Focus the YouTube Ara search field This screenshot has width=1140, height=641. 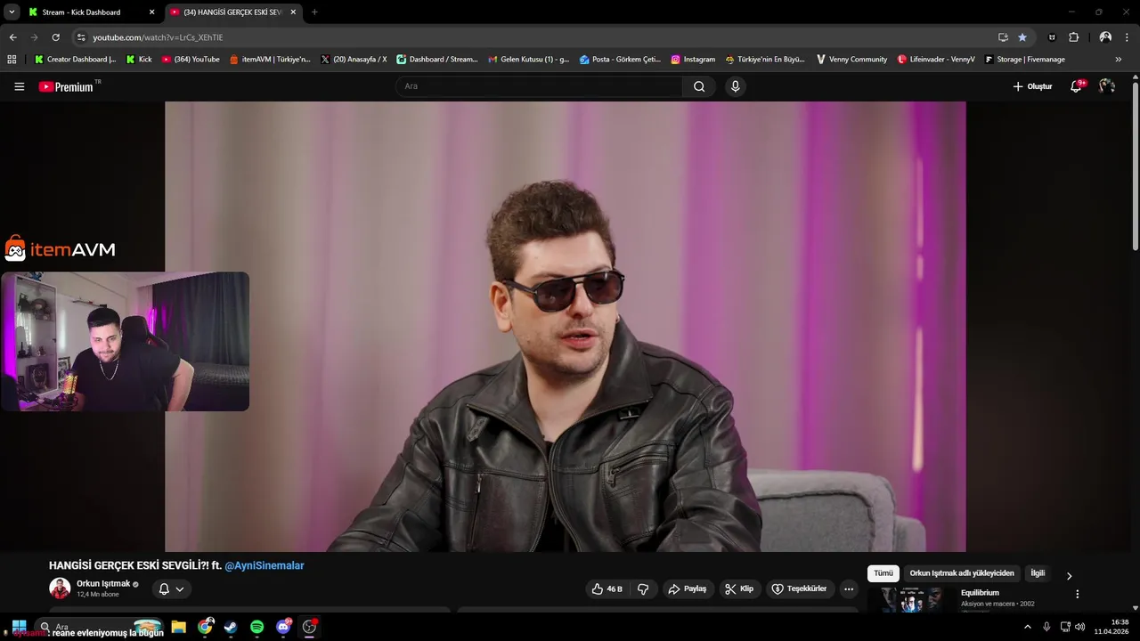540,86
